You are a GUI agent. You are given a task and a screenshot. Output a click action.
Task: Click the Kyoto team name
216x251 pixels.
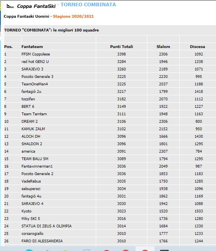point(26,211)
